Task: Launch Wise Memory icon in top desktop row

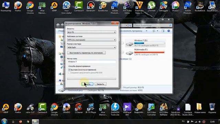Action: tap(42, 8)
